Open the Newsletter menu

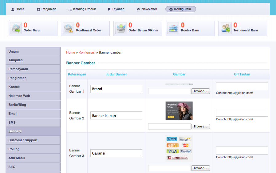(x=147, y=9)
